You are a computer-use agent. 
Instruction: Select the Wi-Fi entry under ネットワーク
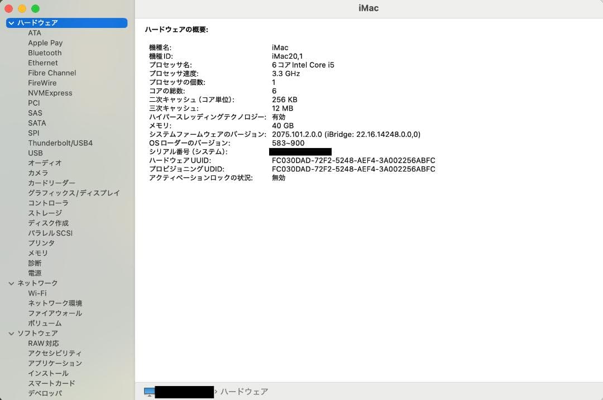37,293
